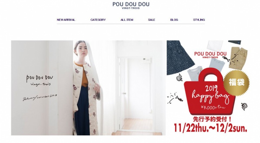Click the red 2019 happy bag graphic
Viewport: 260px width, 143px height.
[x=210, y=94]
